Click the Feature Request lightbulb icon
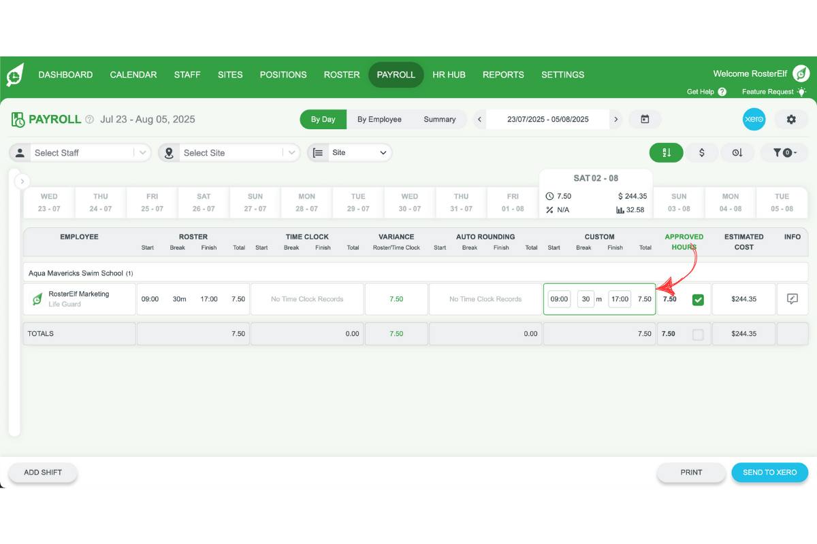This screenshot has width=817, height=544. [x=802, y=92]
